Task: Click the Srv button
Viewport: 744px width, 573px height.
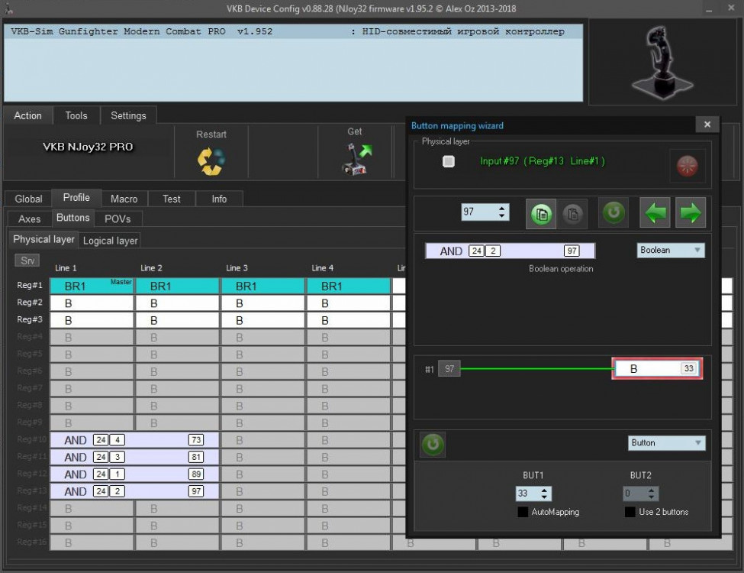Action: [27, 261]
